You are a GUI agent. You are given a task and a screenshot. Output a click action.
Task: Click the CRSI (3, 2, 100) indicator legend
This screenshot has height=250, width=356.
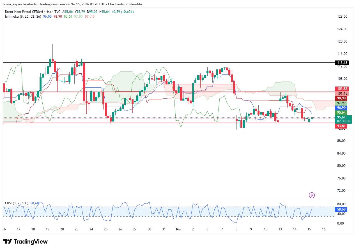click(x=17, y=203)
